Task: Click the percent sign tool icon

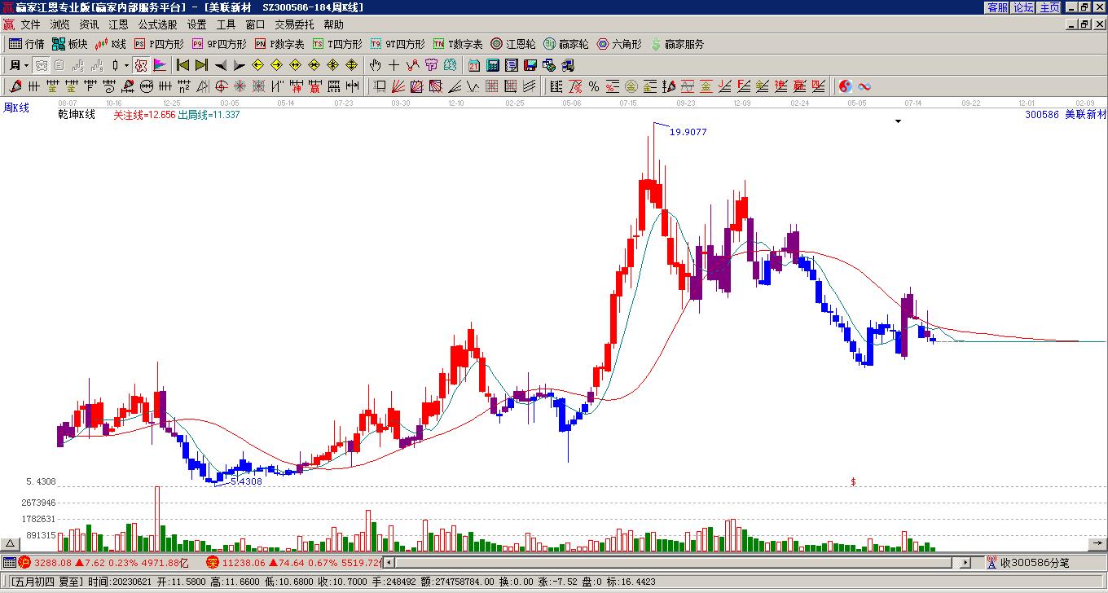Action: click(594, 86)
